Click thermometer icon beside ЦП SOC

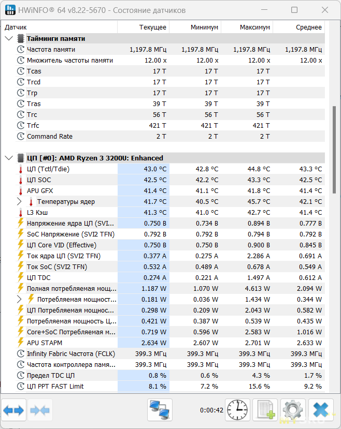coord(21,180)
